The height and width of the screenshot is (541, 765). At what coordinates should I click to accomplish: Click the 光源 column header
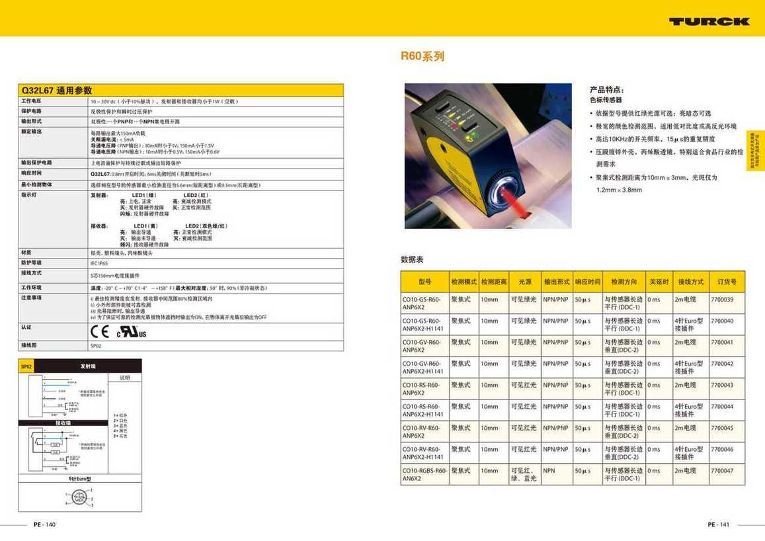(x=525, y=282)
